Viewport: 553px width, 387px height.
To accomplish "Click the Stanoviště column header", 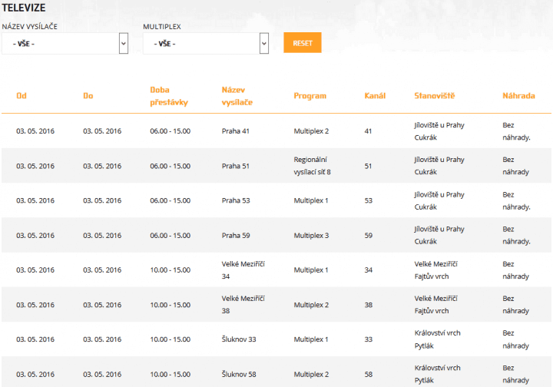I will point(435,95).
